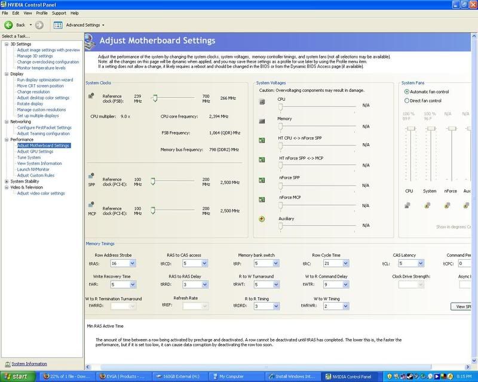Click the CPU voltage chip icon
478x382 pixels.
pos(261,102)
